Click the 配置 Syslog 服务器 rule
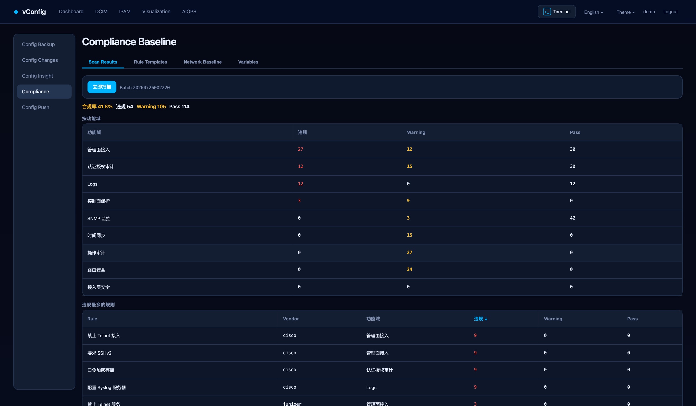This screenshot has width=696, height=406. coord(107,387)
